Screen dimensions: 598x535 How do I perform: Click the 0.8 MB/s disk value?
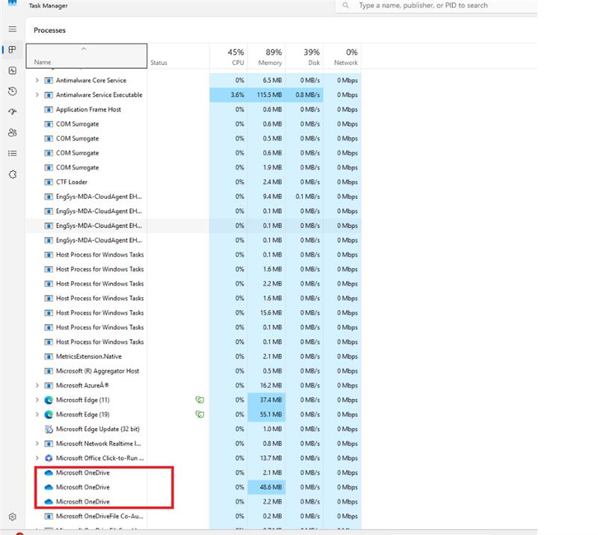(x=307, y=95)
